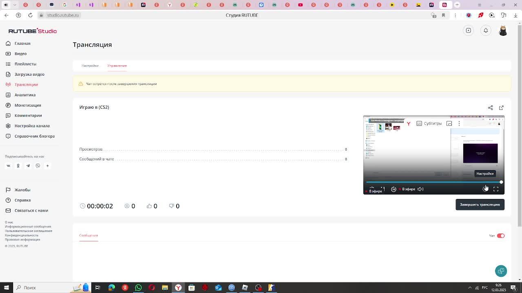The width and height of the screenshot is (522, 293).
Task: Click the Субтитры button in the preview
Action: [429, 124]
